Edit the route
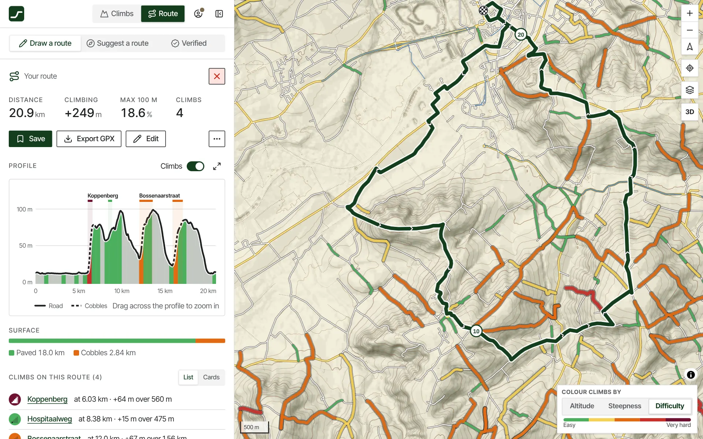 click(146, 139)
